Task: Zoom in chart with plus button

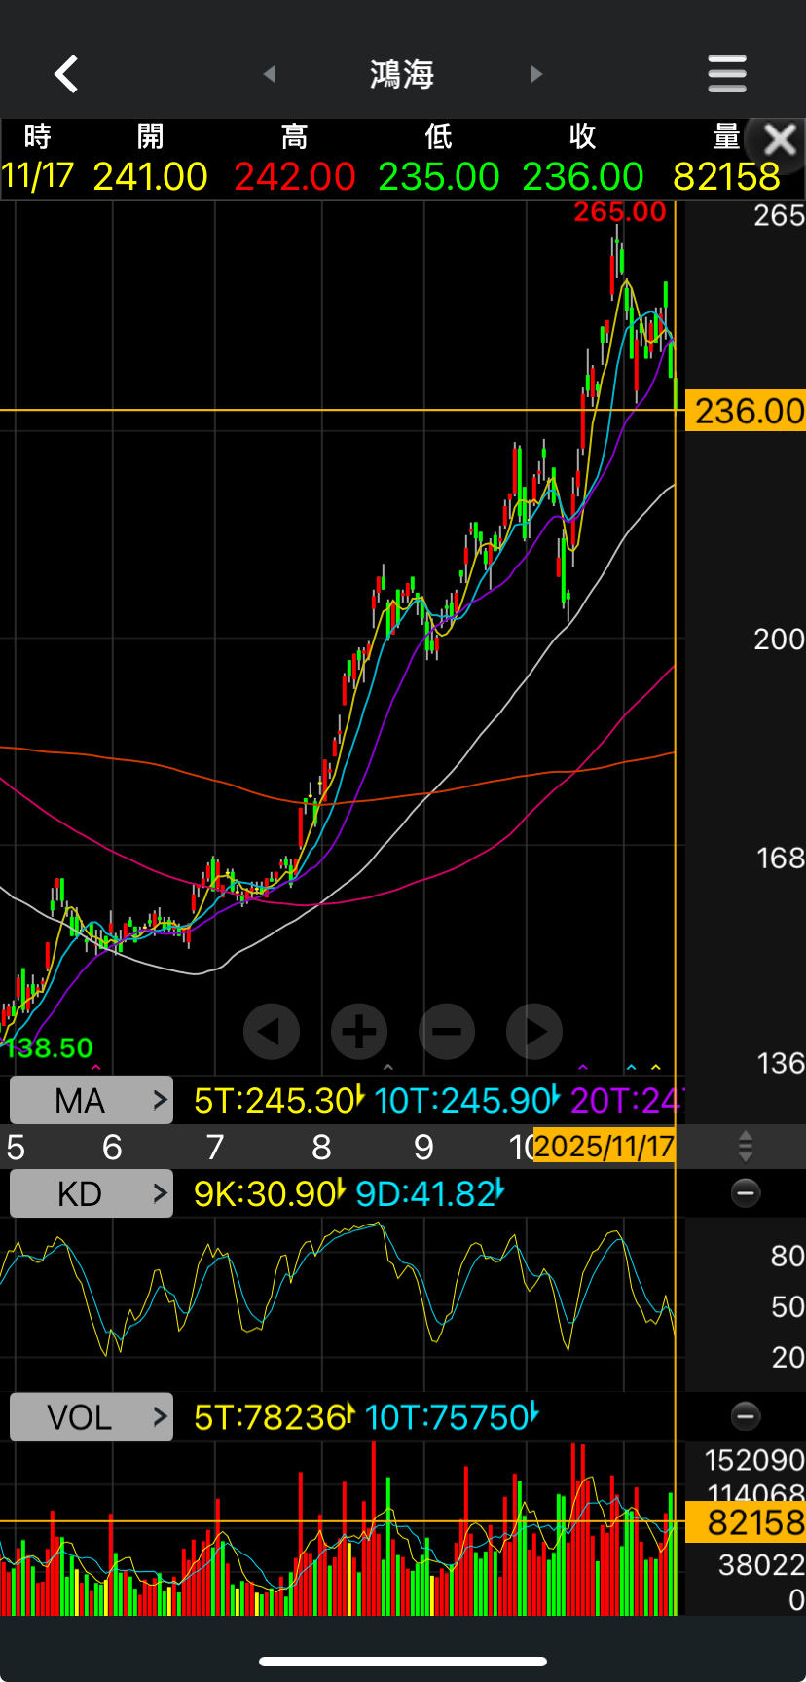Action: click(359, 1031)
